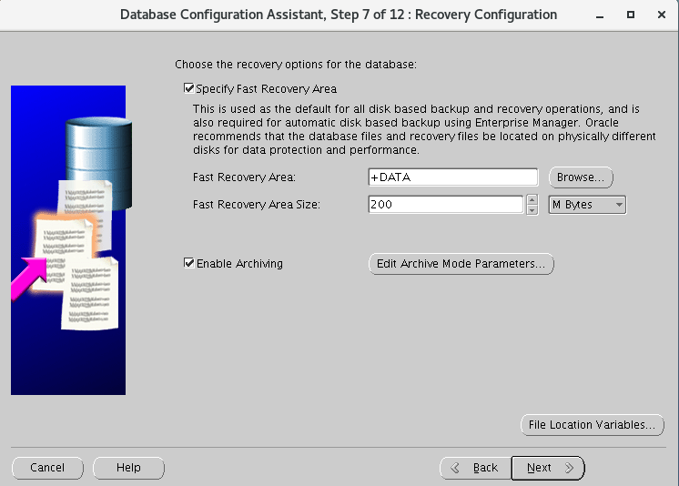Screen dimensions: 679x486
Task: Click the 'Fast Recovery Area:' label
Action: pos(244,177)
